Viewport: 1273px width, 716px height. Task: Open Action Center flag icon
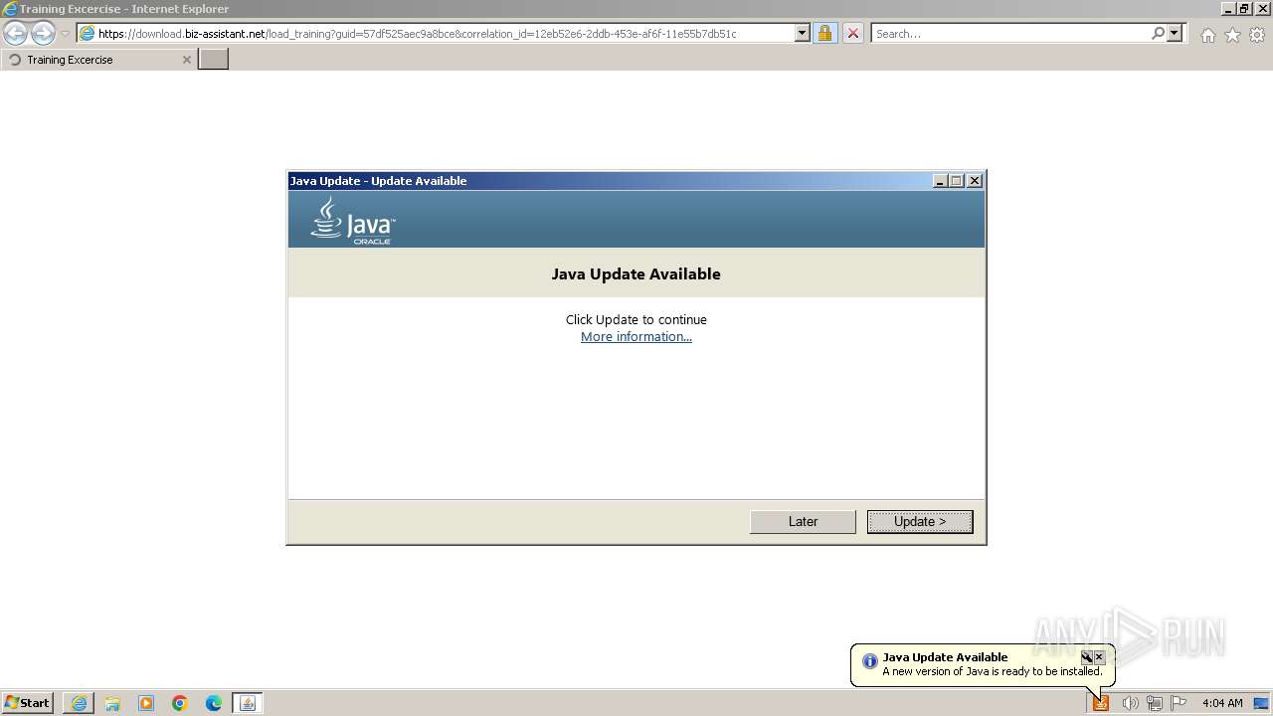click(x=1179, y=703)
